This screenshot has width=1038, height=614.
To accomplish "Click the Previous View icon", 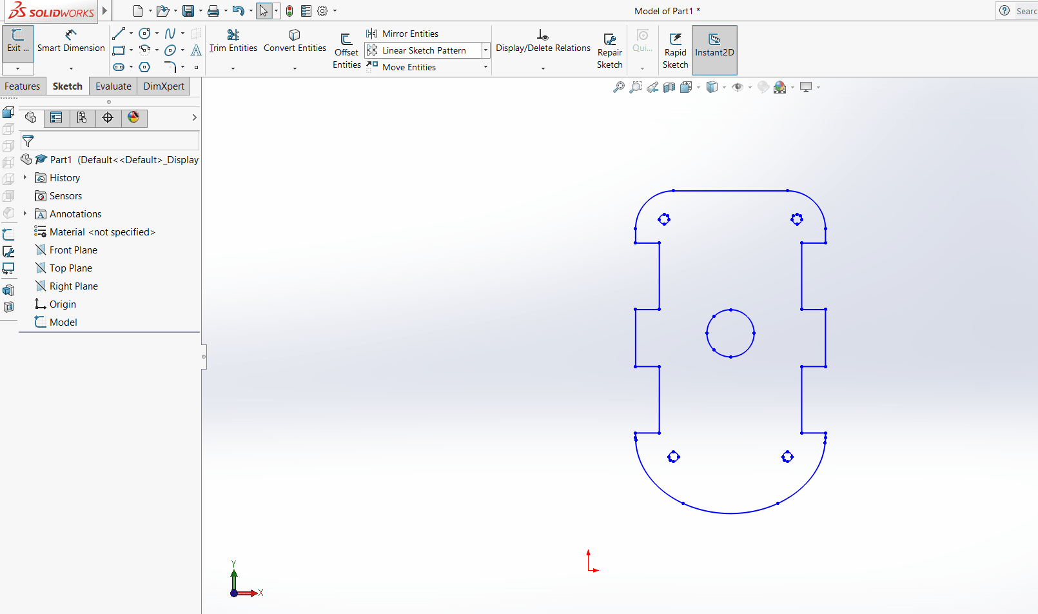I will click(x=652, y=87).
